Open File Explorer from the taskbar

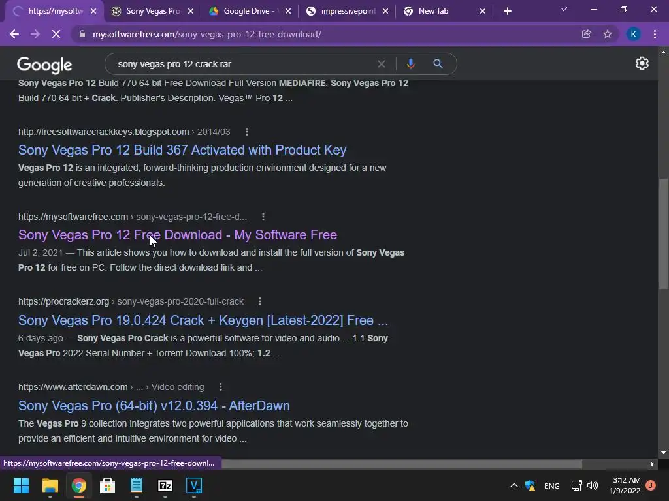[50, 485]
